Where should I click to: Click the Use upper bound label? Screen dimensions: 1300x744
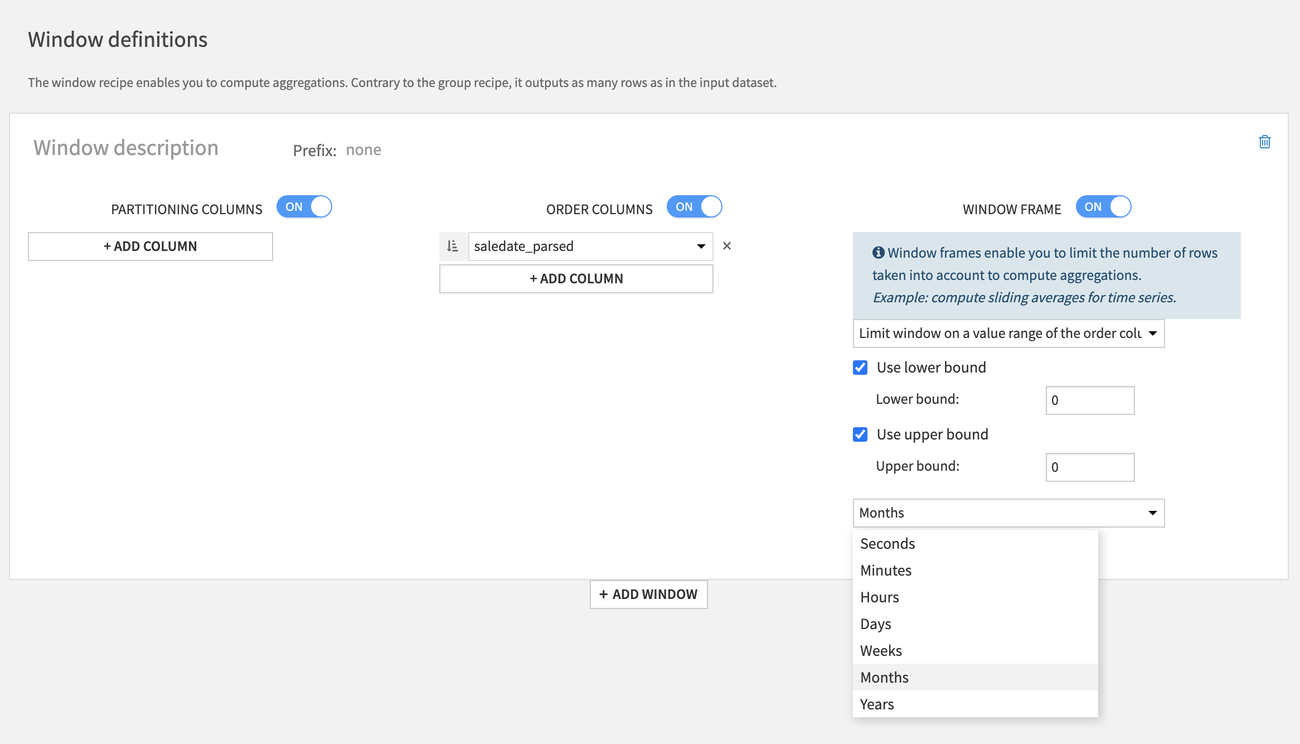point(933,434)
